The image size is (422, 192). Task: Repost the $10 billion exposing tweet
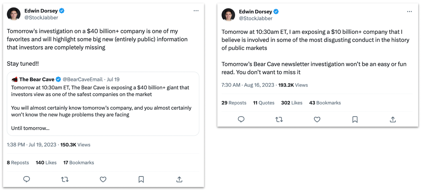pos(279,119)
